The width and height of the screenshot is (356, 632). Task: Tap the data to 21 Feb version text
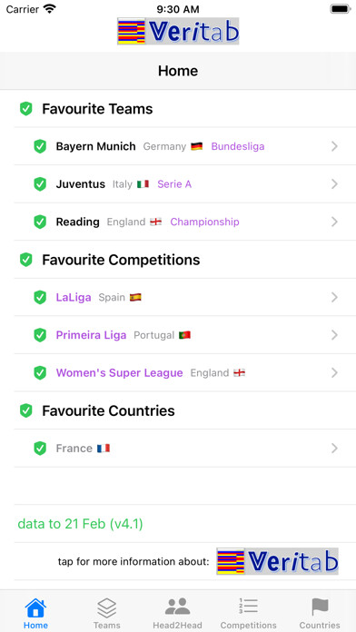[x=80, y=524]
